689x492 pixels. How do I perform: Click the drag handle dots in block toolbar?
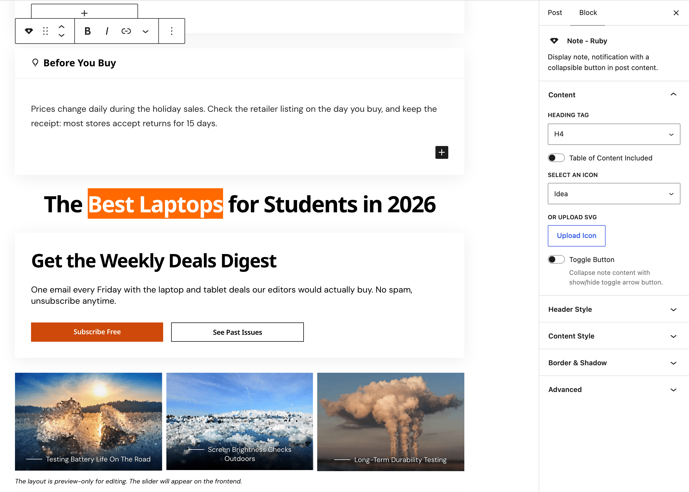pos(45,31)
